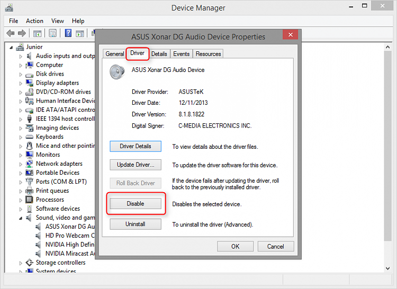Click the vertical scrollbar thumb in Device Manager

387,146
